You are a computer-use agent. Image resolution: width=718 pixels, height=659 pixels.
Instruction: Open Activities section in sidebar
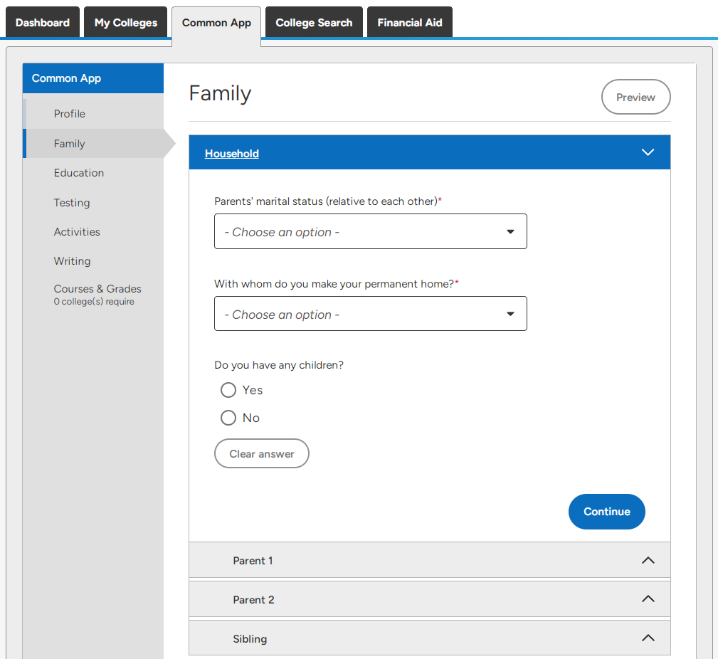93,232
